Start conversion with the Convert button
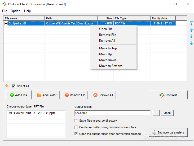The height and width of the screenshot is (146, 194). pyautogui.click(x=168, y=95)
